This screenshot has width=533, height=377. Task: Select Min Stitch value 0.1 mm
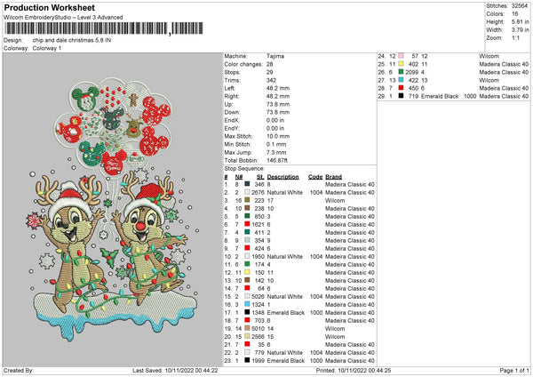(276, 144)
